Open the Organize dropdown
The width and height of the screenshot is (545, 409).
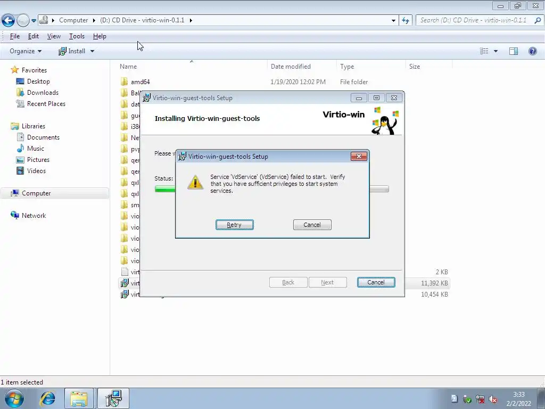[26, 51]
